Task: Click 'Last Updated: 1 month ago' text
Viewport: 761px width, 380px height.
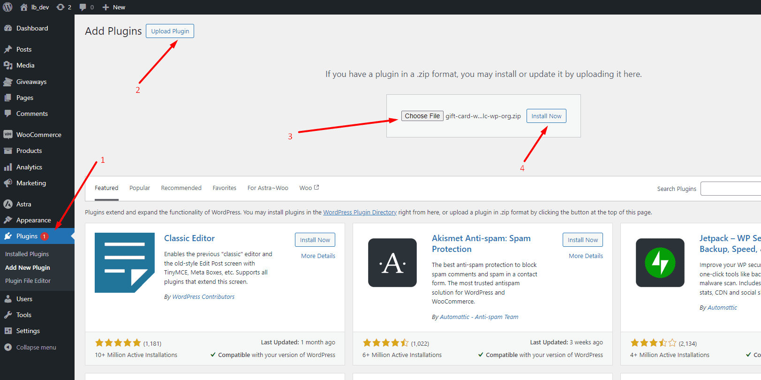Action: (x=298, y=342)
